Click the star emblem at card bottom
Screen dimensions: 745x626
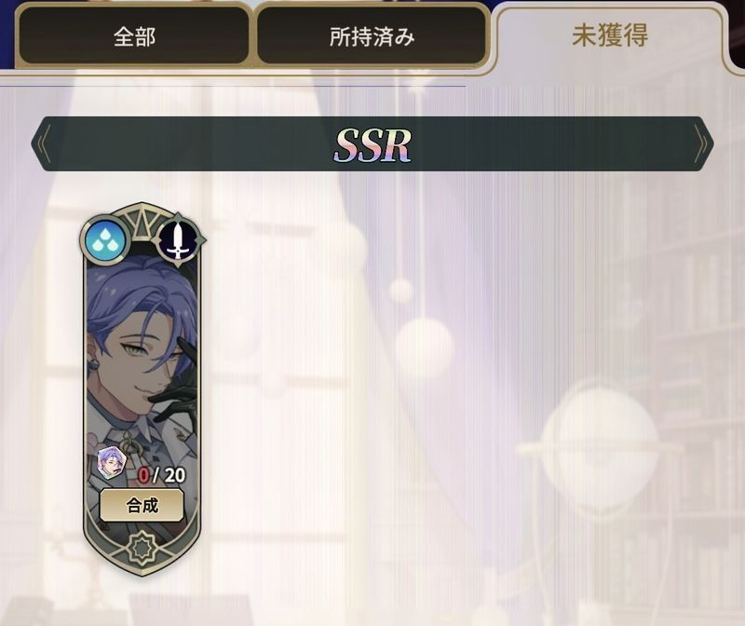pos(142,549)
